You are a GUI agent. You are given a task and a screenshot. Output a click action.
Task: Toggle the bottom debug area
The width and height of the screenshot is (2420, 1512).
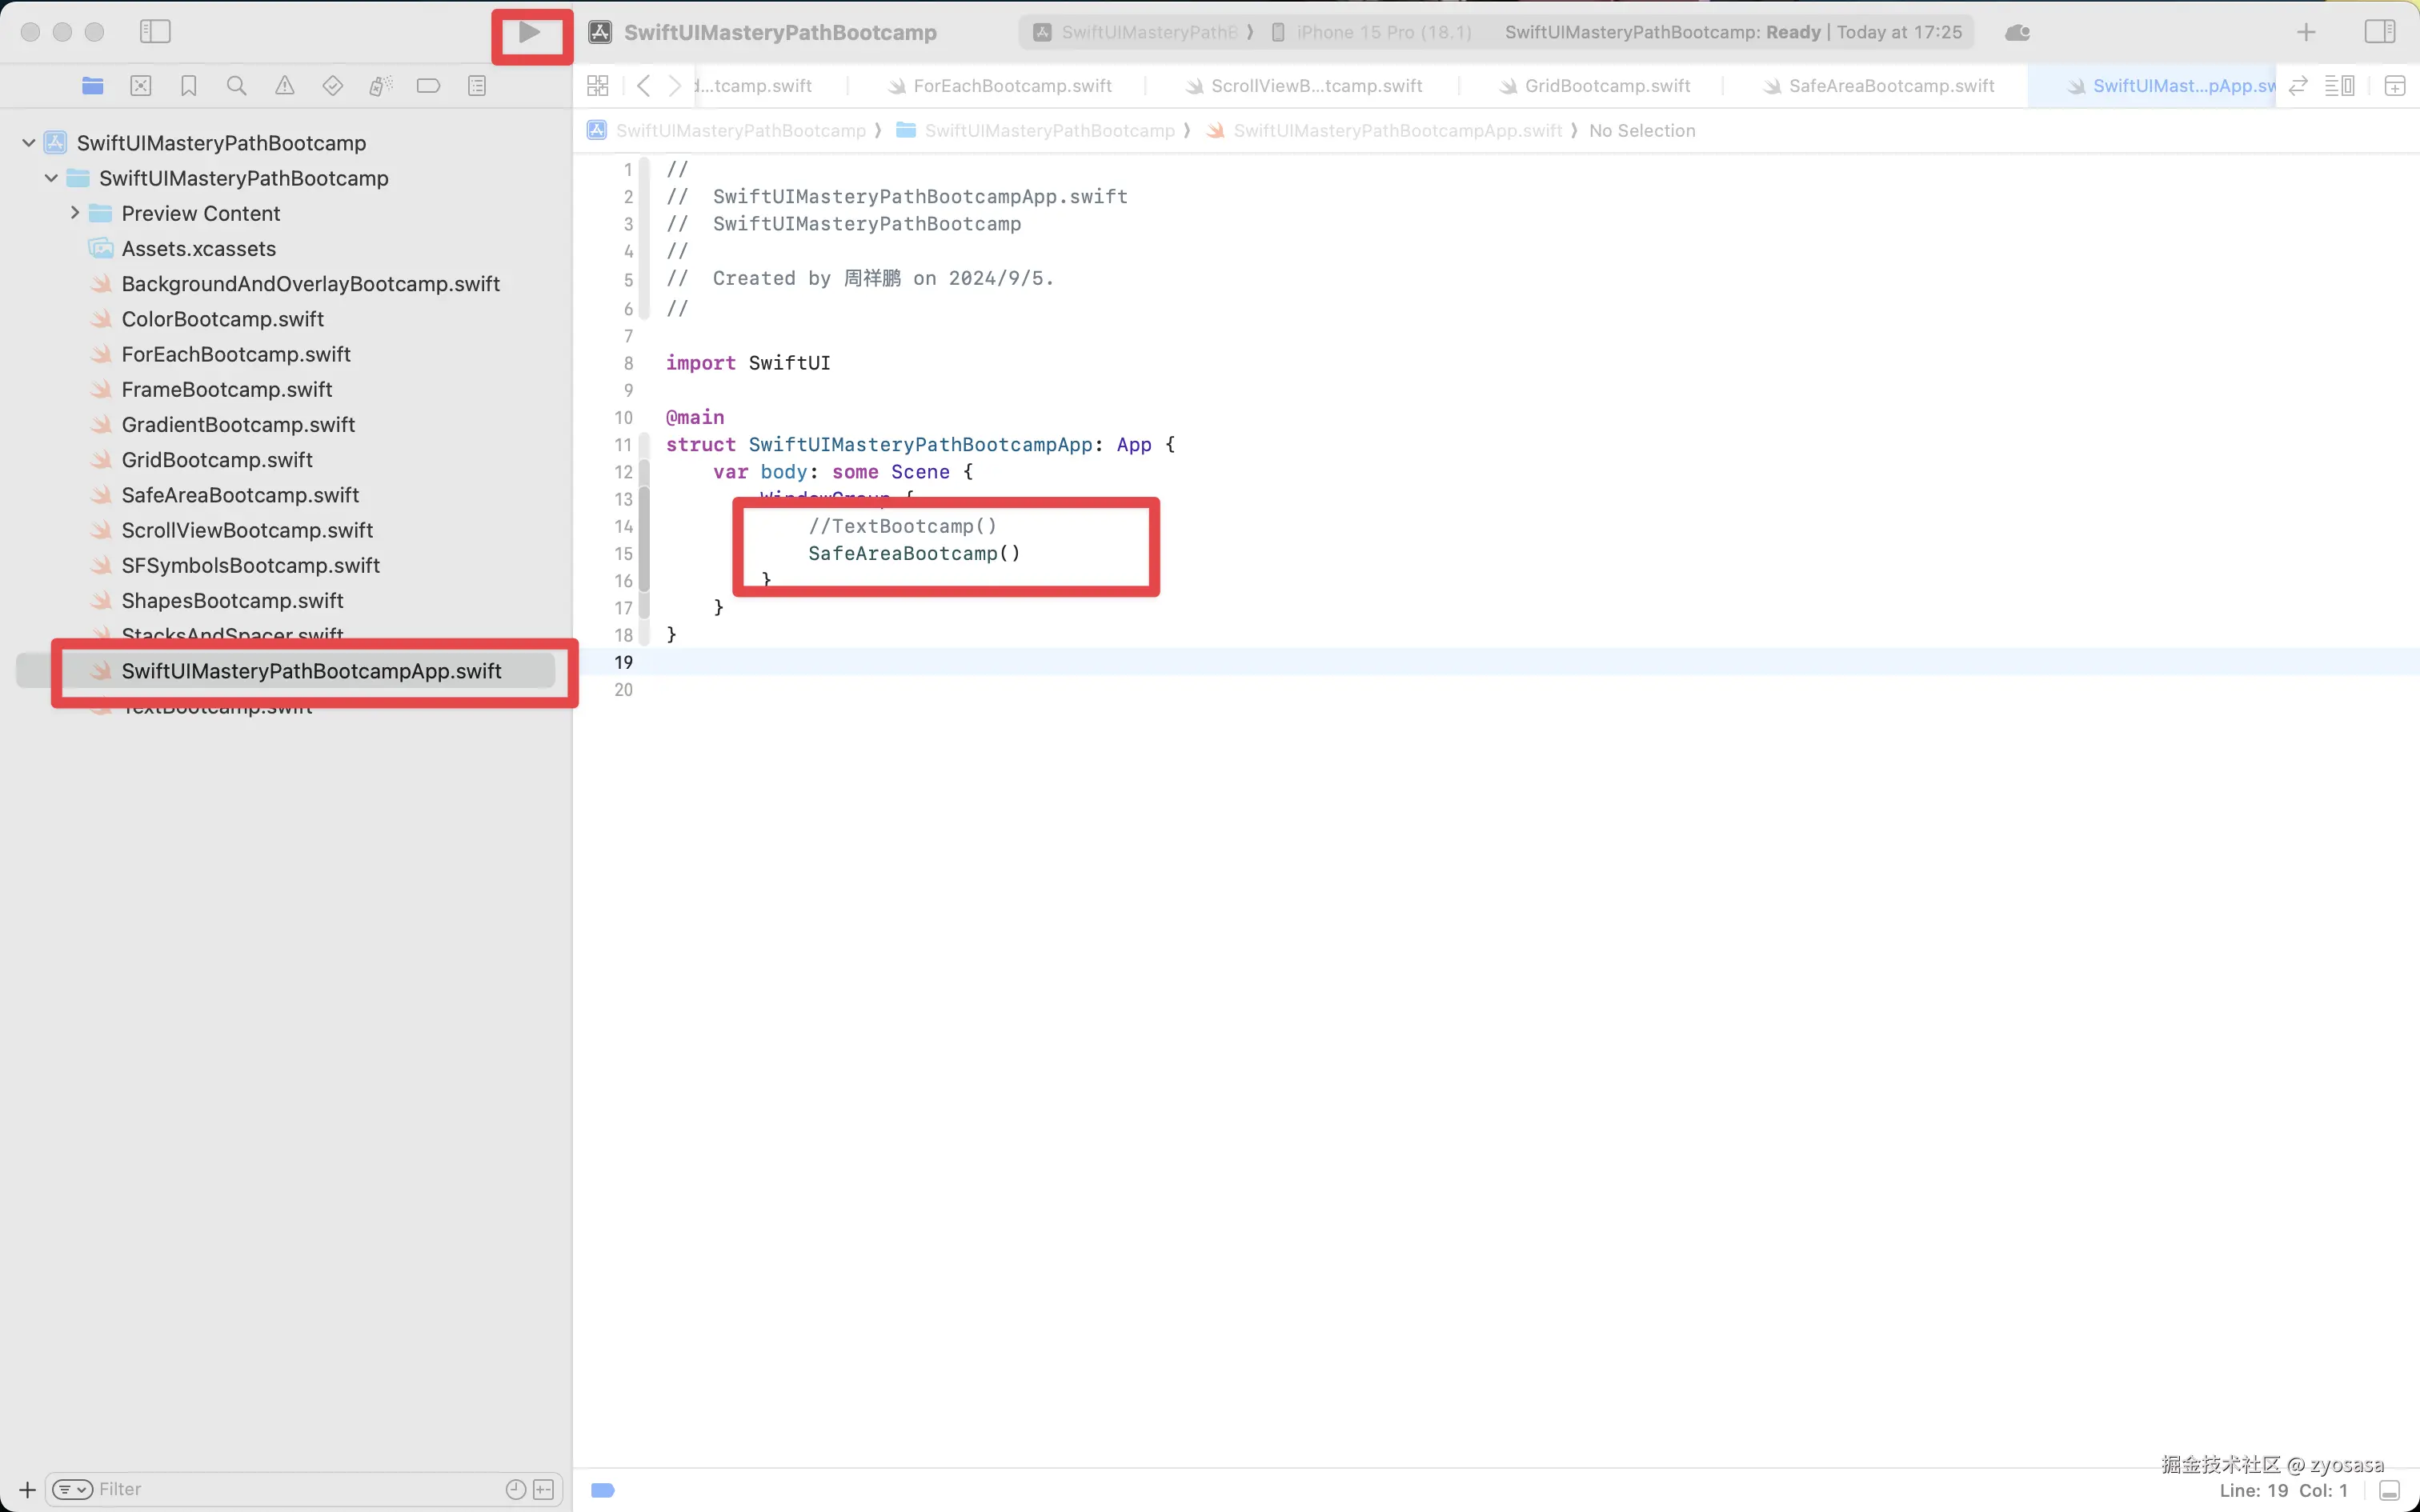pyautogui.click(x=2389, y=1490)
